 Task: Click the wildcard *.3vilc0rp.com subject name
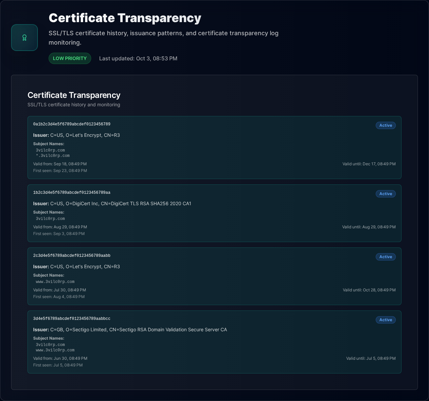pyautogui.click(x=53, y=156)
